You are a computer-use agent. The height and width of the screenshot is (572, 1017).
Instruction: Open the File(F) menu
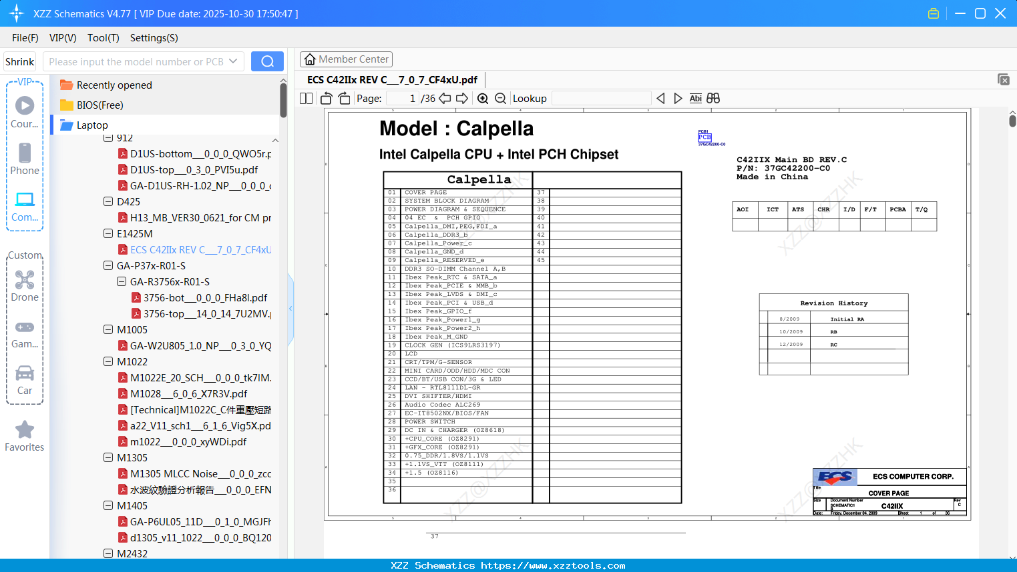tap(25, 38)
